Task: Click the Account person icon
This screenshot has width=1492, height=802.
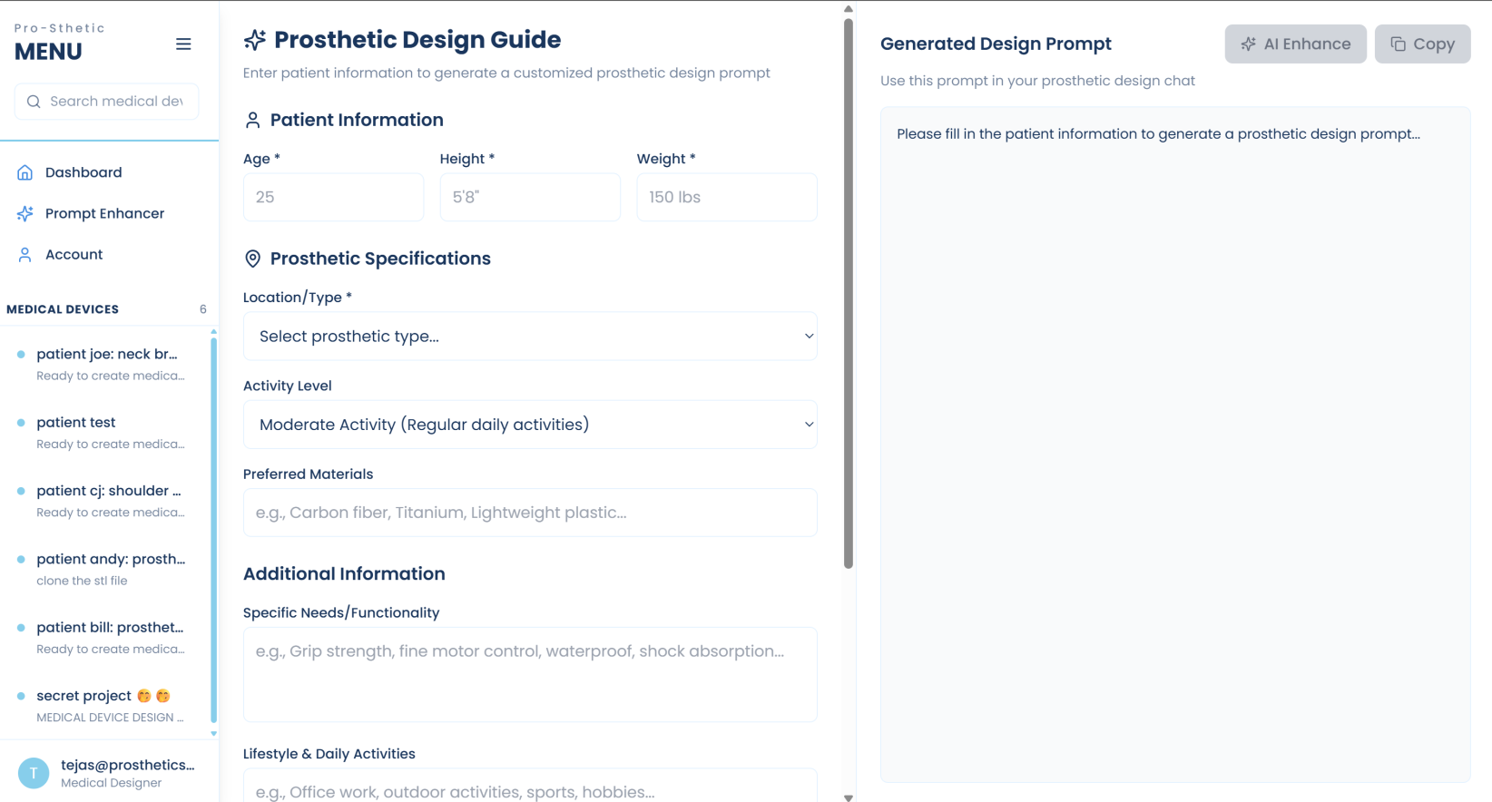Action: (x=25, y=255)
